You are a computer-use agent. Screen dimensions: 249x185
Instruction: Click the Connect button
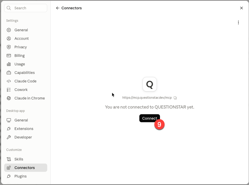(x=150, y=118)
